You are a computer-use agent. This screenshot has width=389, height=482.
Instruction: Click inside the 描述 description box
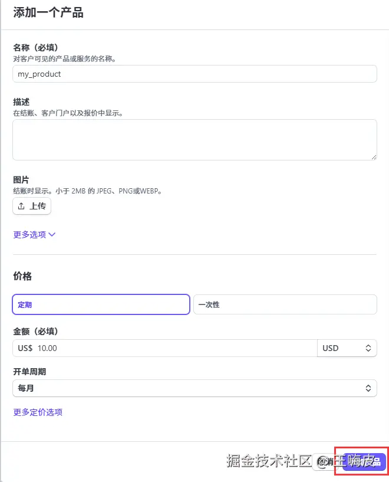click(x=194, y=139)
